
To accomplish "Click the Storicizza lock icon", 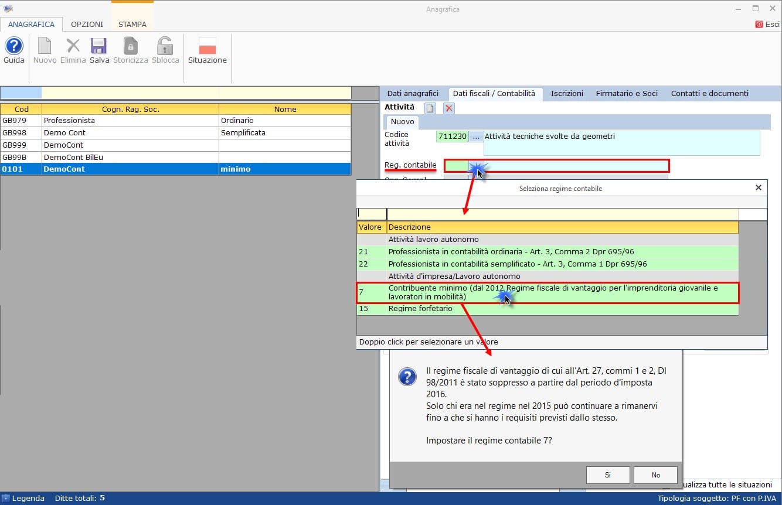I will pyautogui.click(x=130, y=46).
